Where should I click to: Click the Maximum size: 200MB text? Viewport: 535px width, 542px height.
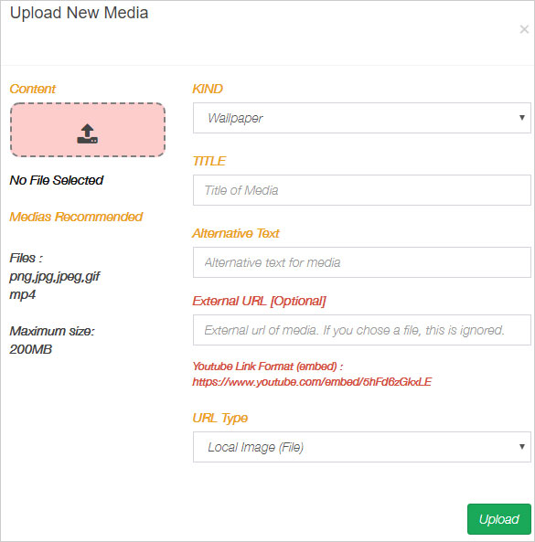click(52, 340)
